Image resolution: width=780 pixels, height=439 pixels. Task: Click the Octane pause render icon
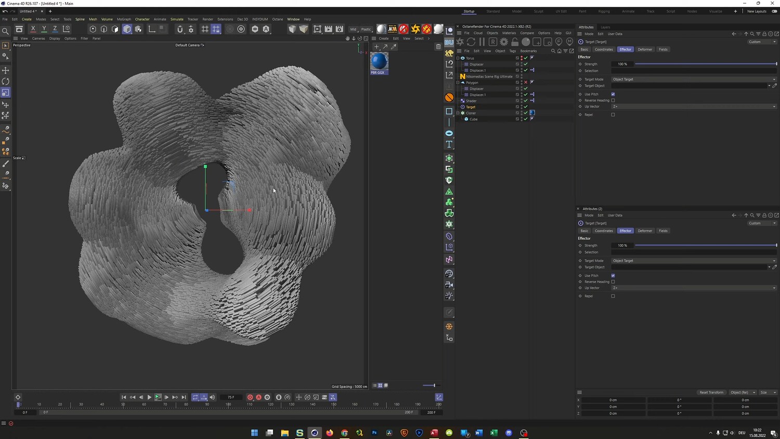482,42
